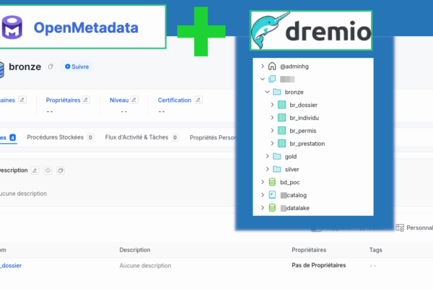Collapse the blurred space node

point(263,79)
